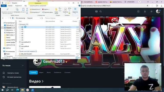Screen dimensions: 164x92
Task: Select the file i (2)
Action: [48, 44]
